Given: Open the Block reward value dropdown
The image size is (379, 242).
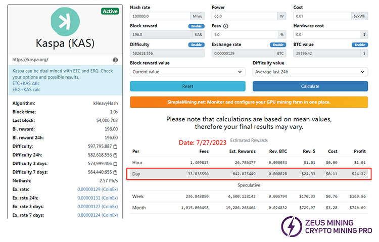Looking at the screenshot, I should (x=187, y=72).
